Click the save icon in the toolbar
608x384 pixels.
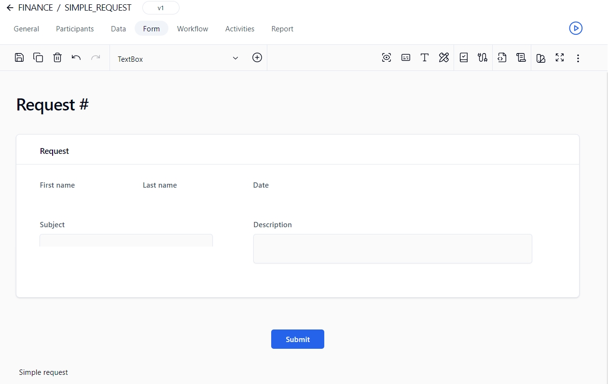click(19, 58)
